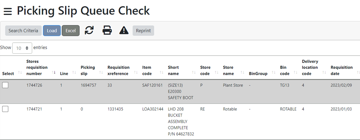This screenshot has width=360, height=140.
Task: Click the refresh arrows icon
Action: [x=89, y=30]
